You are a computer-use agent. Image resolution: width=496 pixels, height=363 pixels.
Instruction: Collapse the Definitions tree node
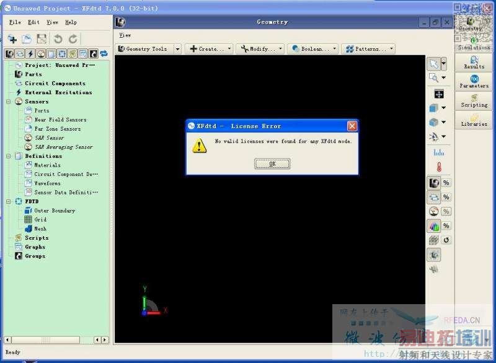tap(9, 156)
